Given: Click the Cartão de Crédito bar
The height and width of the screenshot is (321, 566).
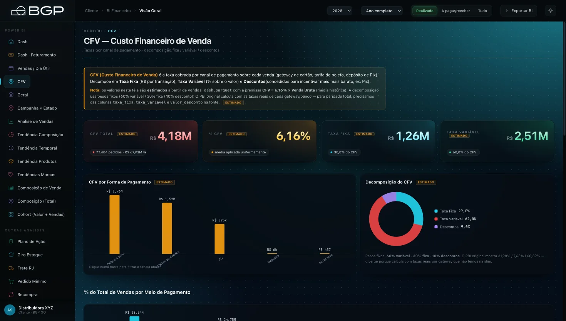Looking at the screenshot, I should [167, 228].
